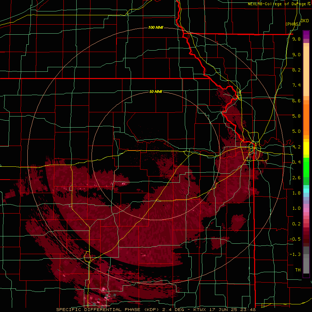Pick the pink segment of the color bar
The image size is (312, 312).
click(306, 210)
